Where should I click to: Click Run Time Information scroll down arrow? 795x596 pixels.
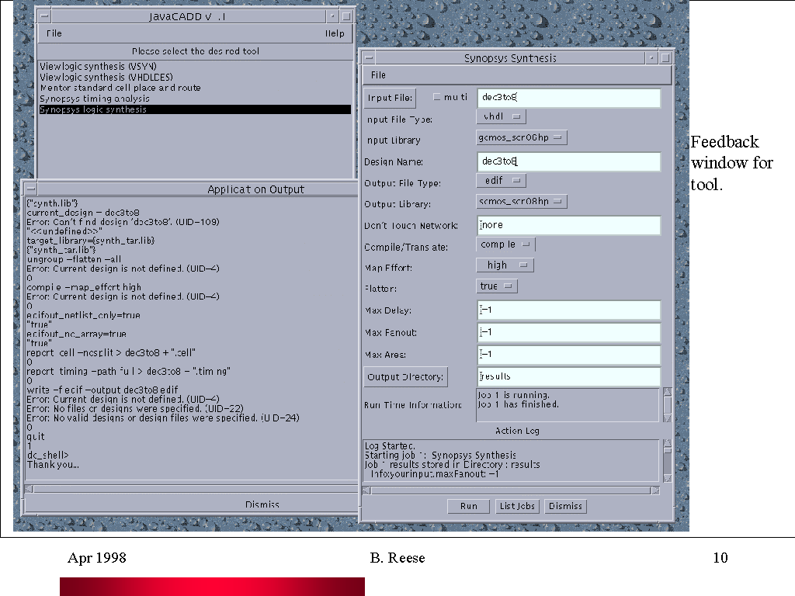pos(667,418)
